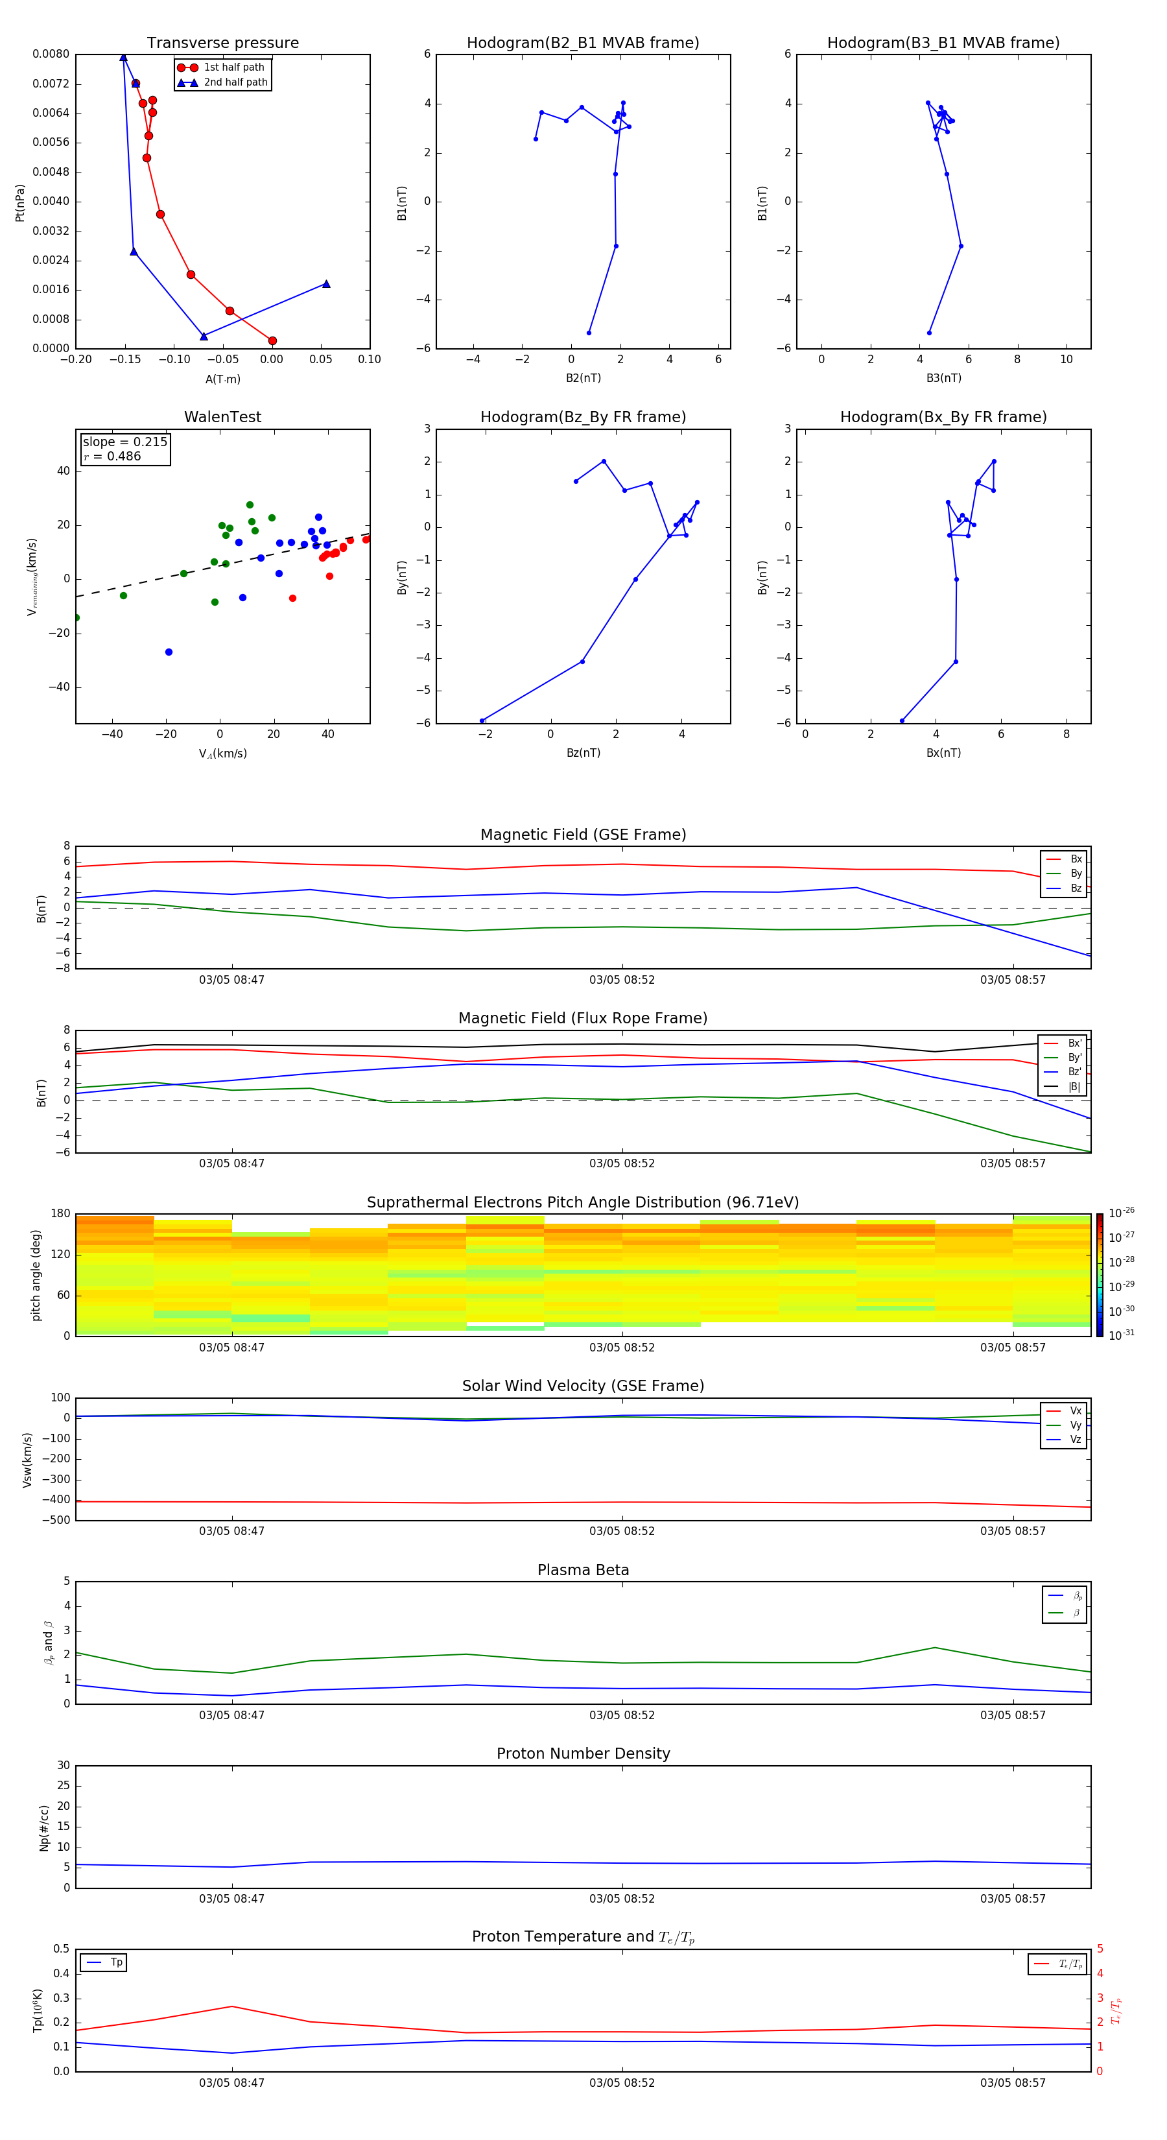Click the 'Vx' legend entry
1167x2140 pixels.
click(1064, 1410)
